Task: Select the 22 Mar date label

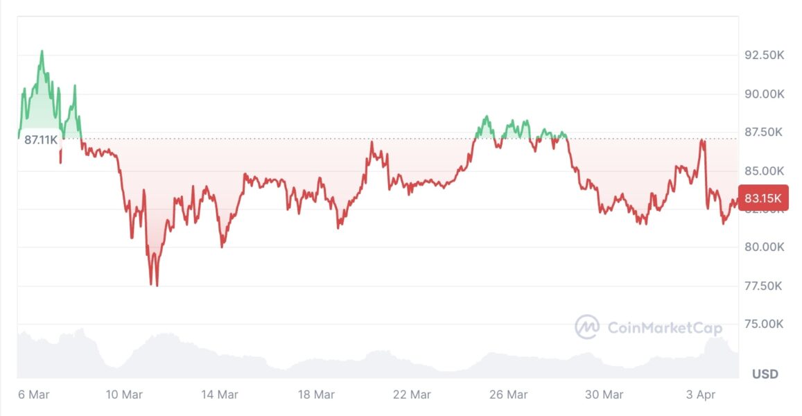Action: pos(412,395)
